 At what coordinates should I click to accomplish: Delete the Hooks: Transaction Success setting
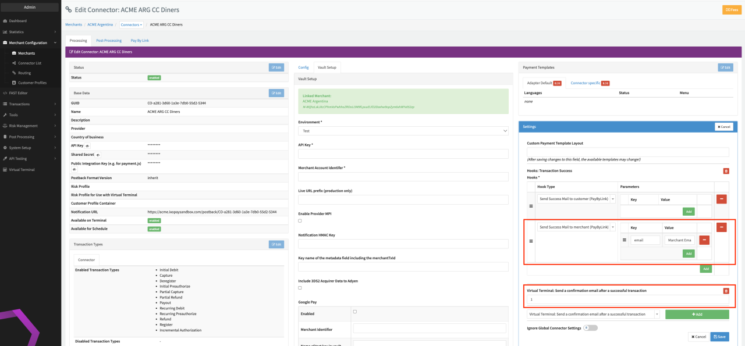[725, 171]
